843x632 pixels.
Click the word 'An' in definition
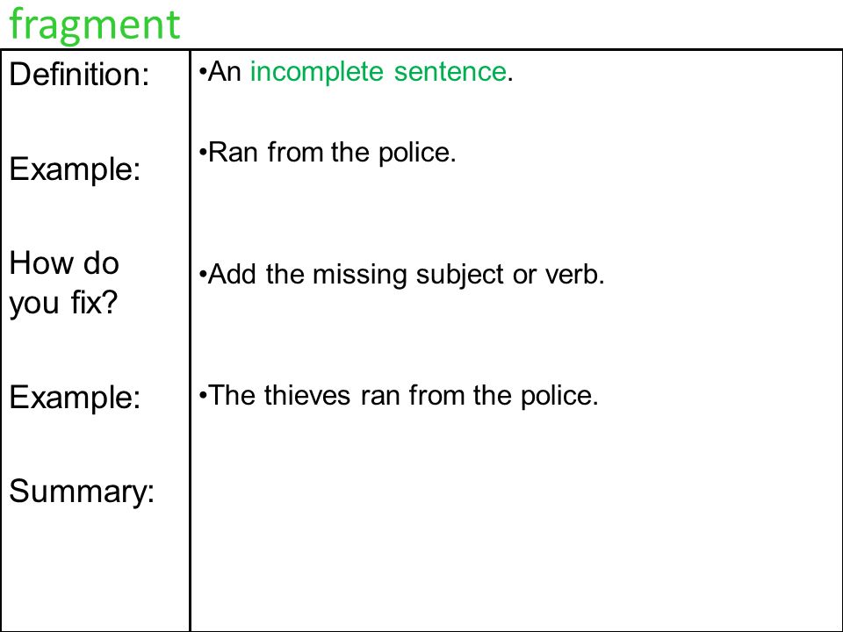pos(225,71)
